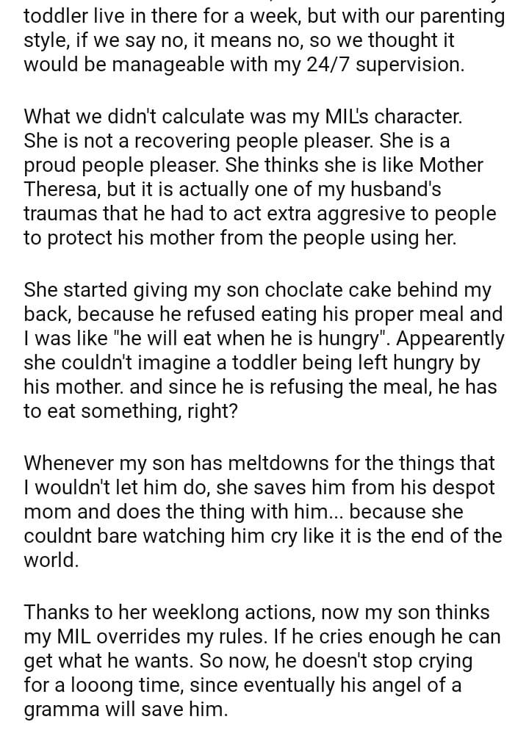Screen dimensions: 529x733
Task: Click the paragraph starting "Whenever my son has meltdowns"
Action: [260, 513]
